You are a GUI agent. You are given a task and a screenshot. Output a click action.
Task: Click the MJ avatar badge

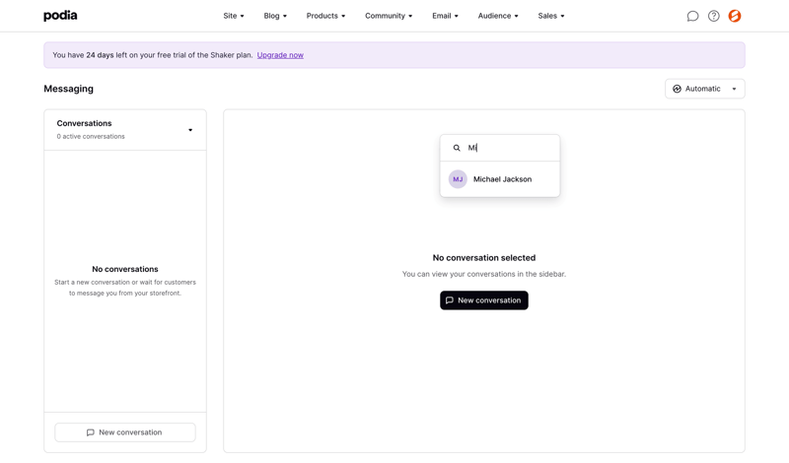tap(458, 179)
